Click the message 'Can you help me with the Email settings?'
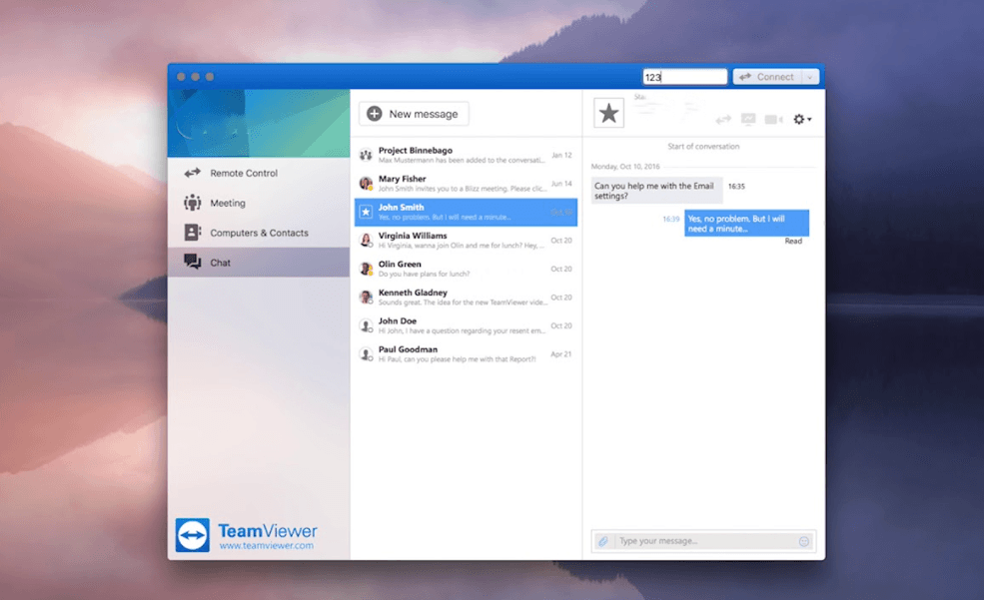The height and width of the screenshot is (600, 984). tap(656, 191)
